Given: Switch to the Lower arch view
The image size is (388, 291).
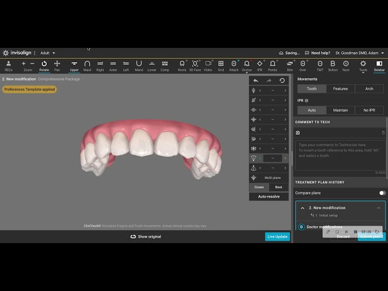Looking at the screenshot, I should [x=152, y=66].
